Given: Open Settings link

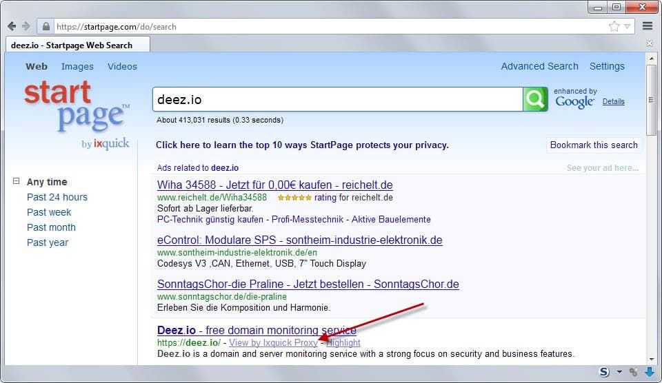Looking at the screenshot, I should click(x=607, y=66).
